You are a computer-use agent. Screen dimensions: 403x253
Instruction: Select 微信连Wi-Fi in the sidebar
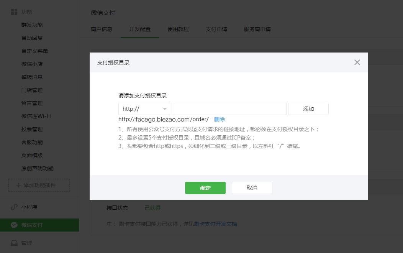coord(36,116)
